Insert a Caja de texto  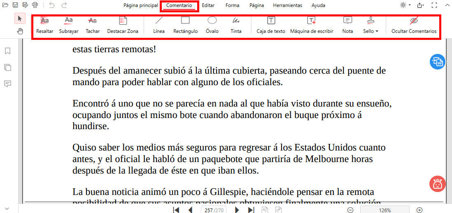271,25
